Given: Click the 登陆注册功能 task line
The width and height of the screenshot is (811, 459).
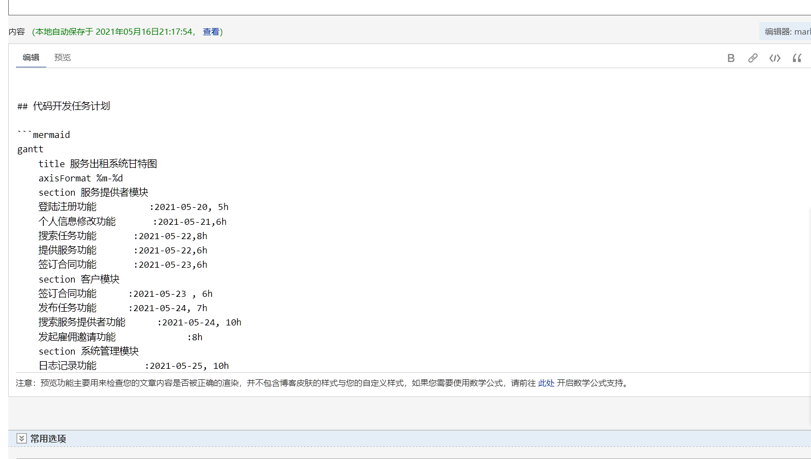Looking at the screenshot, I should tap(133, 207).
